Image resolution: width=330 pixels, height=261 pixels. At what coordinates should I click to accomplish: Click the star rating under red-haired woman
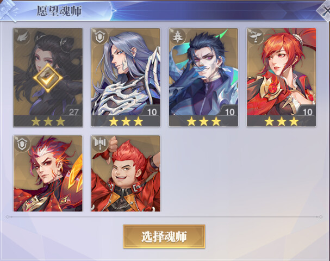[x=282, y=121]
